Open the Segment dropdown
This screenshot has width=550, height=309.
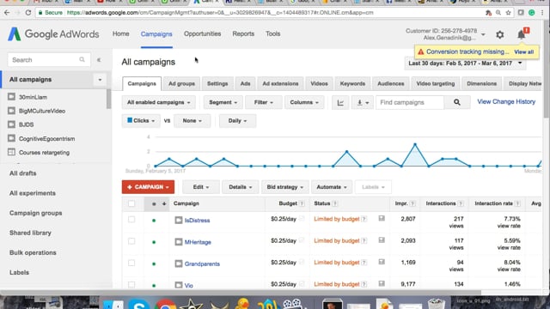click(223, 102)
